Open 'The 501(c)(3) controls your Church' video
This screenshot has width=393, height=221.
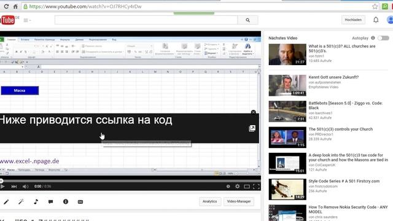coord(340,130)
